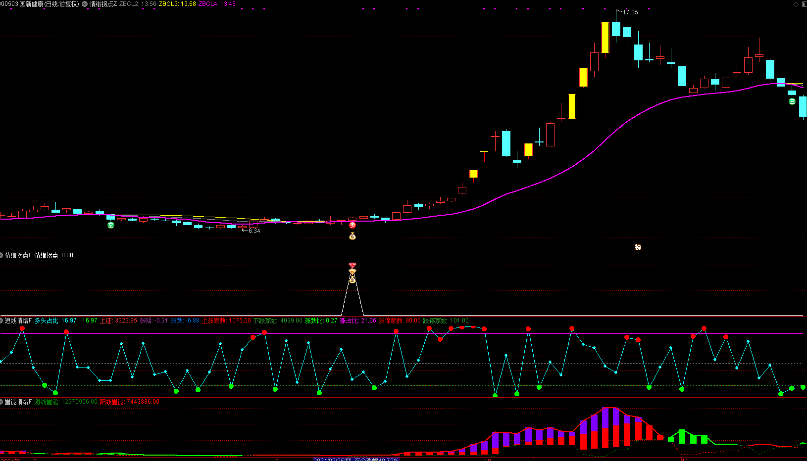Click the 涨幅: -0.21 value
This screenshot has height=461, width=807.
coord(154,321)
